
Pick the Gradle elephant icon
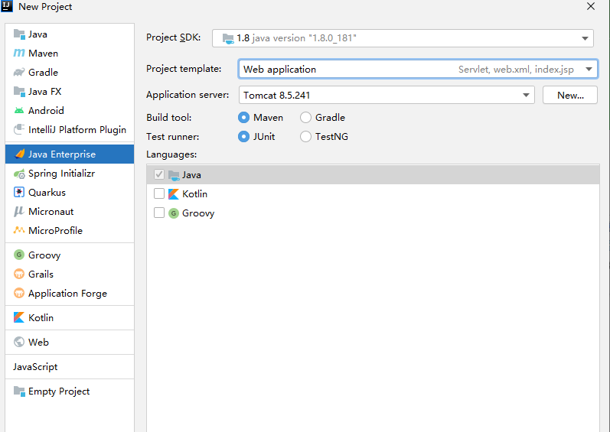pyautogui.click(x=19, y=73)
